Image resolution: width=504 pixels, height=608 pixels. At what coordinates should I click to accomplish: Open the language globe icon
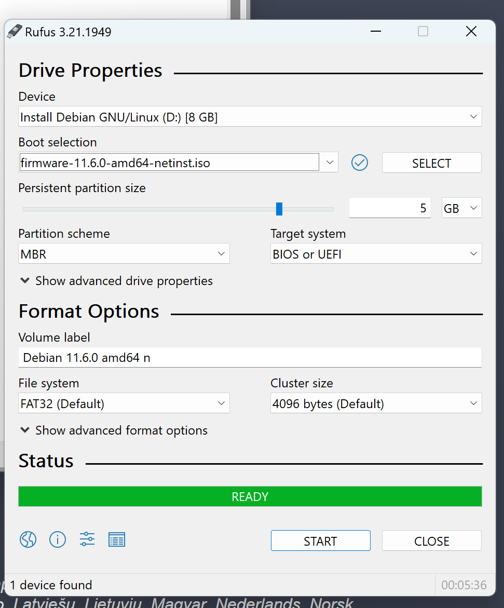coord(28,540)
